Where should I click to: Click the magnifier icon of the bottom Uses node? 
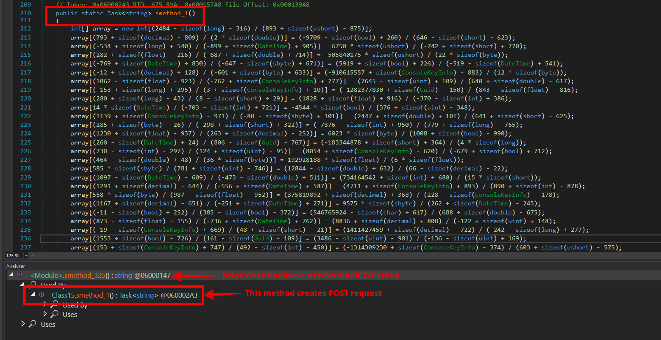[33, 324]
